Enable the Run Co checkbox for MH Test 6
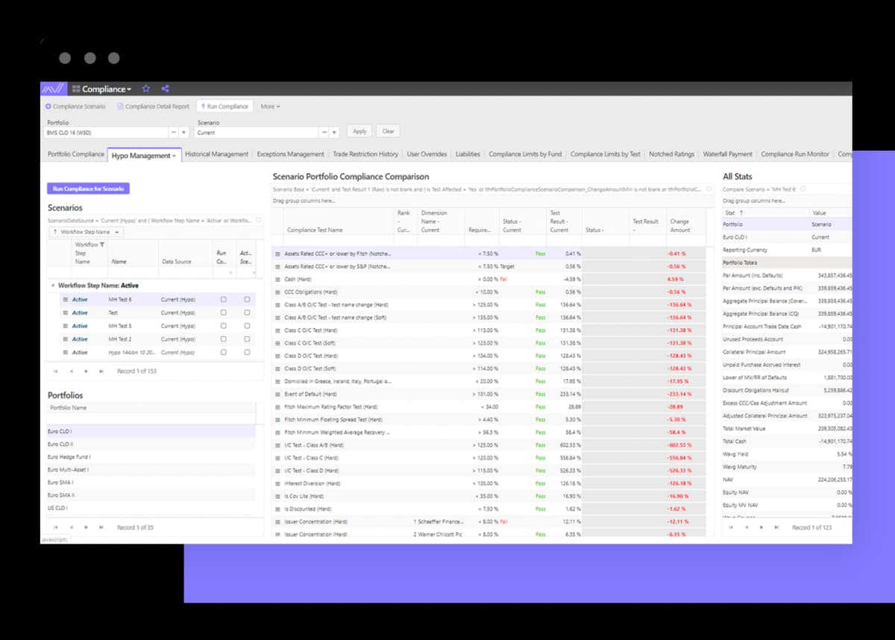 pos(224,299)
